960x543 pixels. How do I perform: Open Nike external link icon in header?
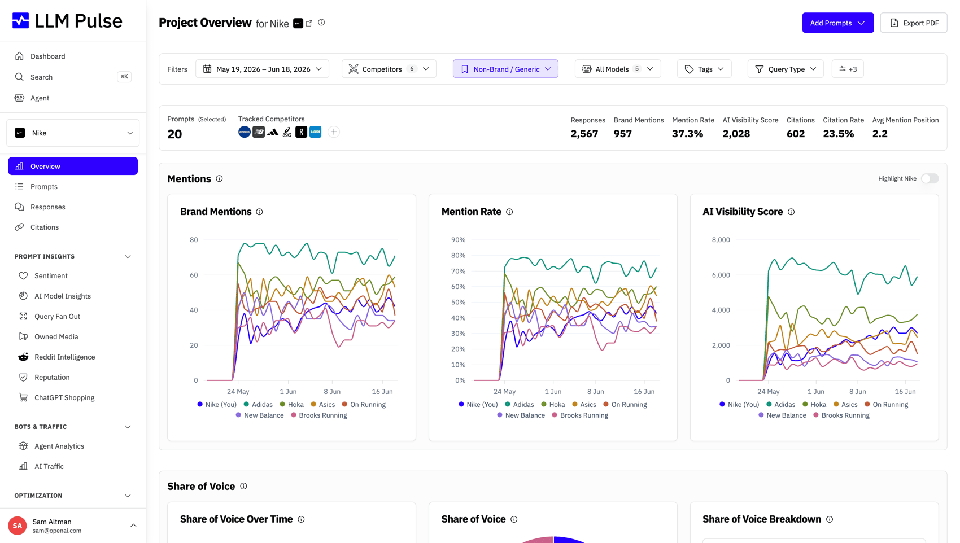tap(309, 23)
